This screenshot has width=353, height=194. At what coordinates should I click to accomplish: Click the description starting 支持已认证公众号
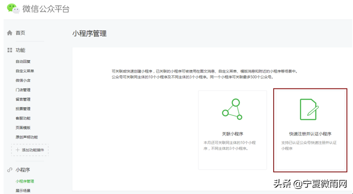point(309,146)
